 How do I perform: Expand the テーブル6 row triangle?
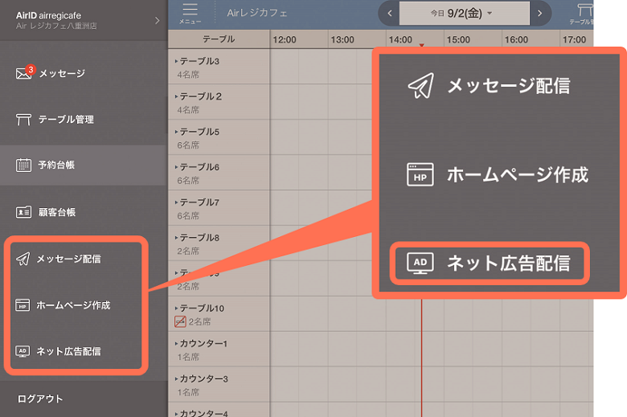(x=176, y=167)
